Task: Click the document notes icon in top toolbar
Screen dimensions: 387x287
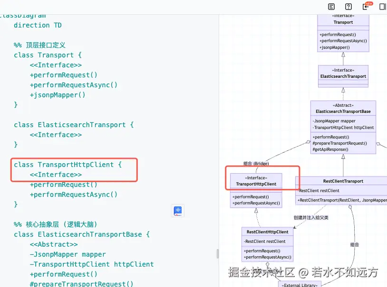Action: click(x=332, y=7)
